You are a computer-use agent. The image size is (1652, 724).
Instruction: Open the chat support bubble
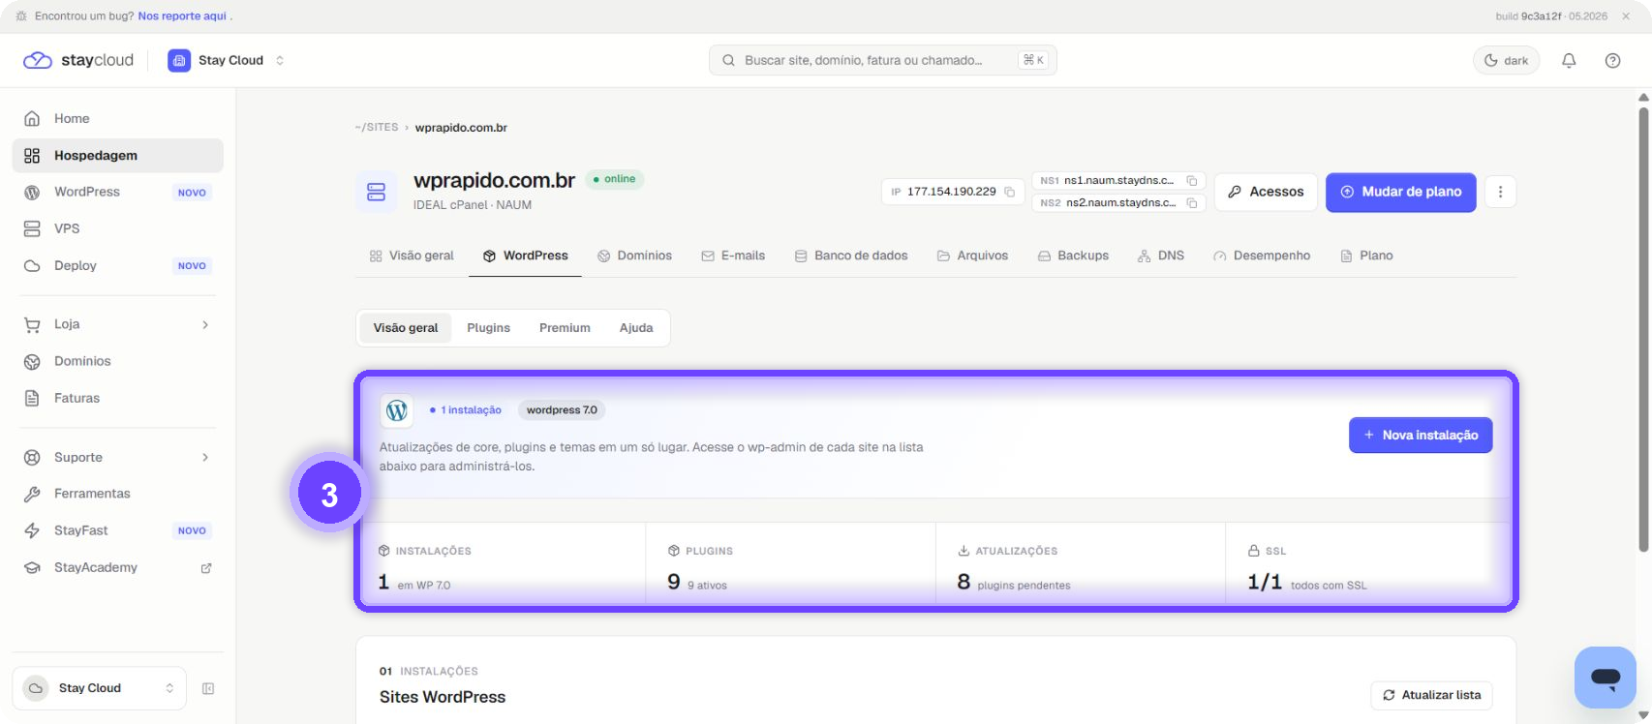click(1605, 678)
